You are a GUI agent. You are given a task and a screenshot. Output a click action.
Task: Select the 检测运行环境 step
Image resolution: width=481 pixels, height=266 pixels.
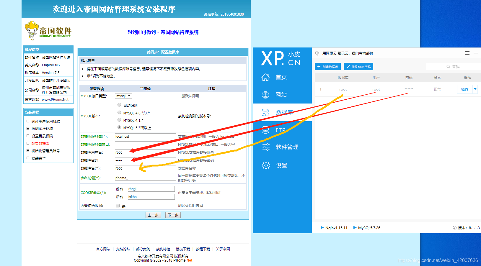42,129
